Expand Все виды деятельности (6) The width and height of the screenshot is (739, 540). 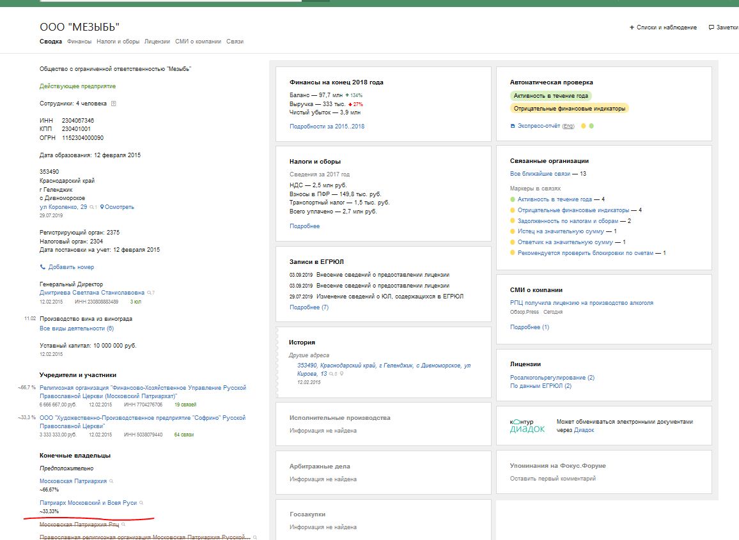tap(76, 328)
